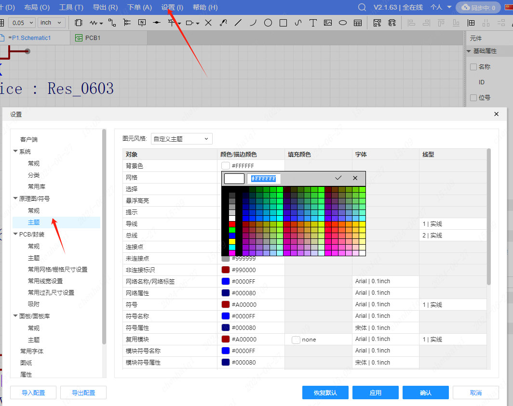Viewport: 513px width, 406px height.
Task: Open the 设置 menu
Action: tap(172, 7)
